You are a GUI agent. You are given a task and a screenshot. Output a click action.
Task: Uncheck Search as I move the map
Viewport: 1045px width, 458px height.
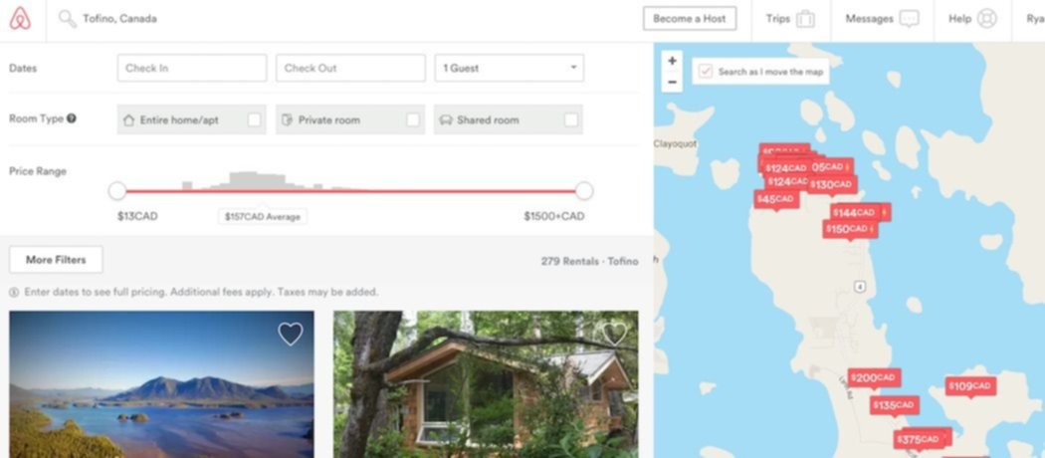(x=705, y=72)
